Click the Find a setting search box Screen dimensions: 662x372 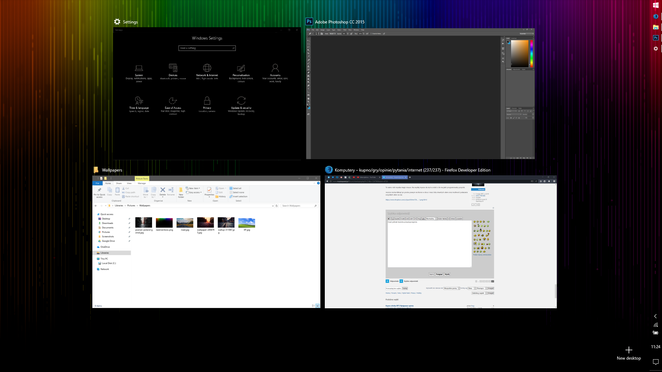point(207,48)
